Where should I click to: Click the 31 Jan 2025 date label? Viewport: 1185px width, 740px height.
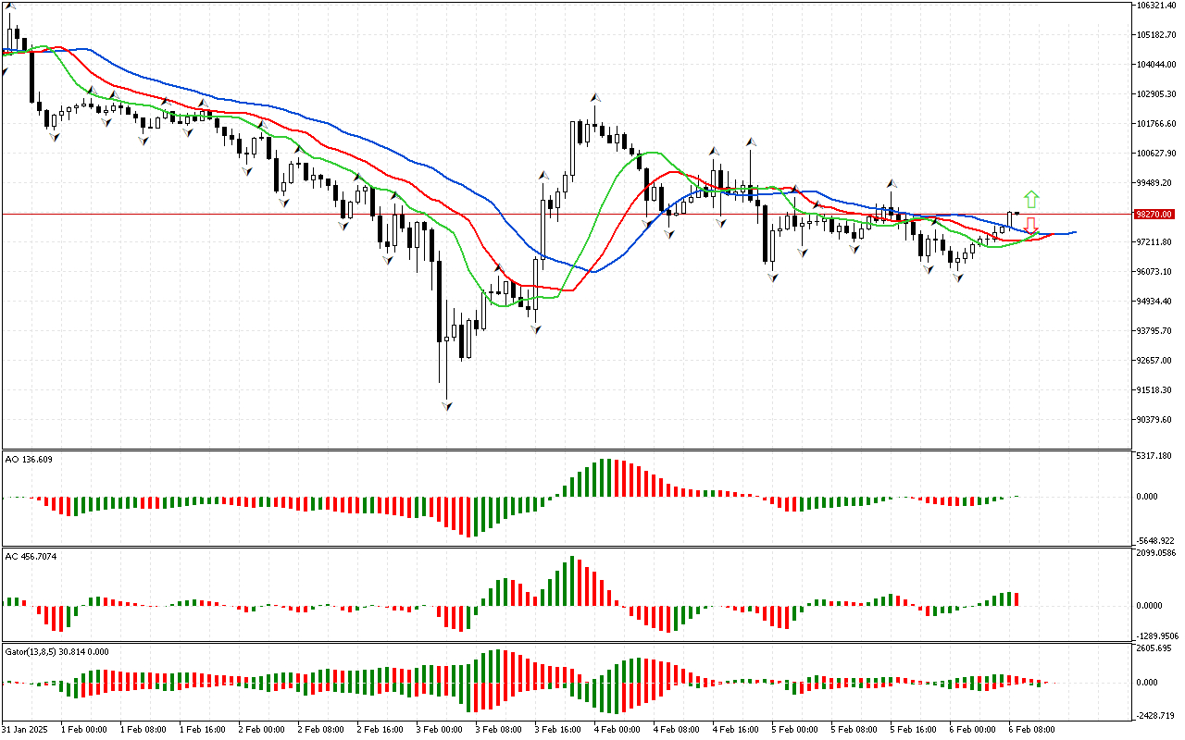(26, 730)
